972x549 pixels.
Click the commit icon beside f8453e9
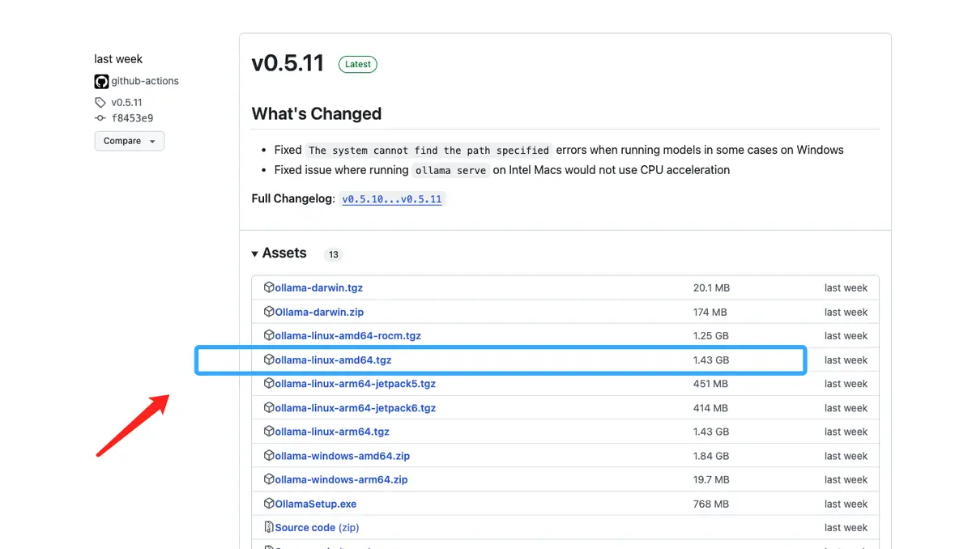[x=100, y=118]
